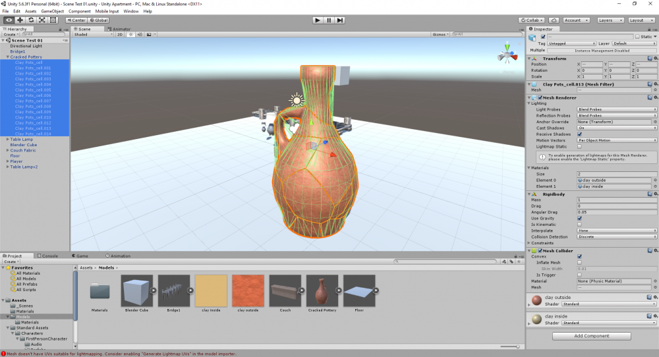Expand Blender Cube asset arrow
This screenshot has height=357, width=659.
click(x=154, y=290)
